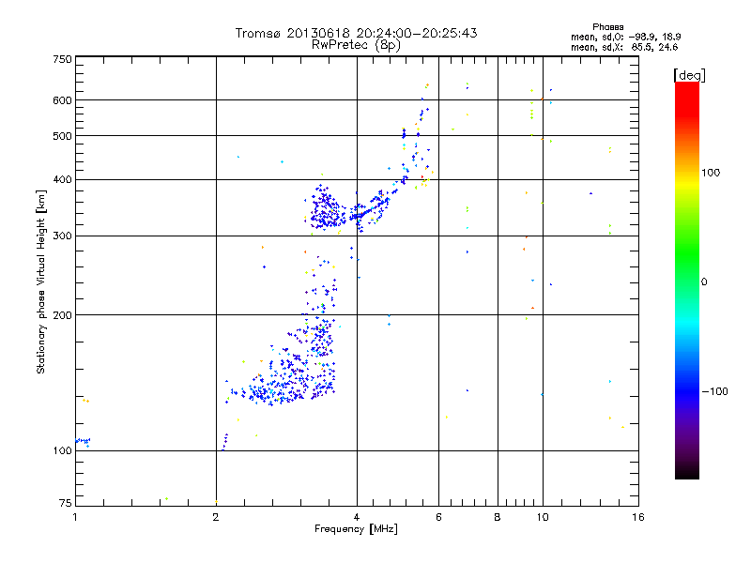Click the 100 tick label on height axis
Image resolution: width=751 pixels, height=563 pixels.
pos(62,450)
